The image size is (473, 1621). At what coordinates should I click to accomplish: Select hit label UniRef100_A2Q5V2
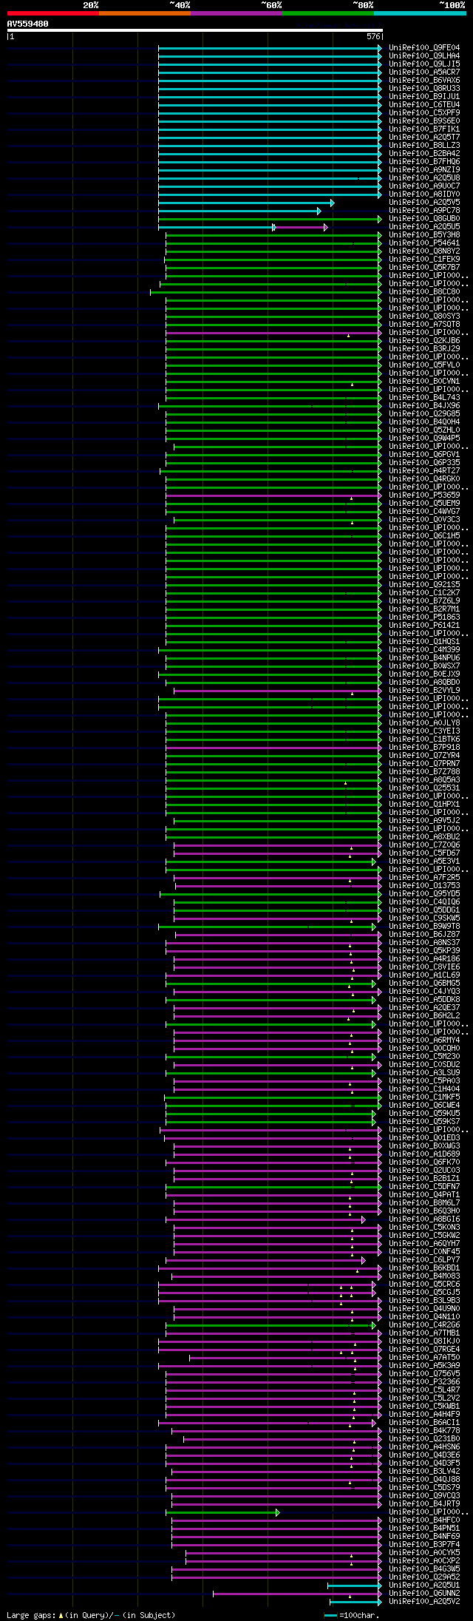[x=424, y=1602]
